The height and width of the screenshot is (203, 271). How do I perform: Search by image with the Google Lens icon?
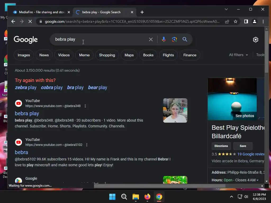[174, 39]
